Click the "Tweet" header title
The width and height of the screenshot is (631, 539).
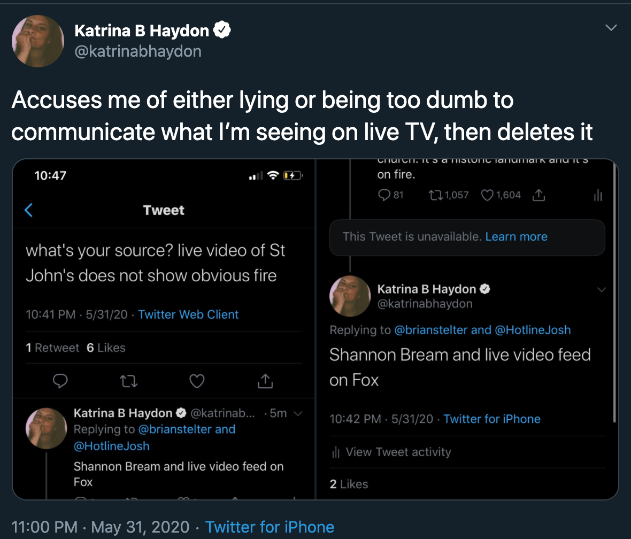[x=164, y=210]
